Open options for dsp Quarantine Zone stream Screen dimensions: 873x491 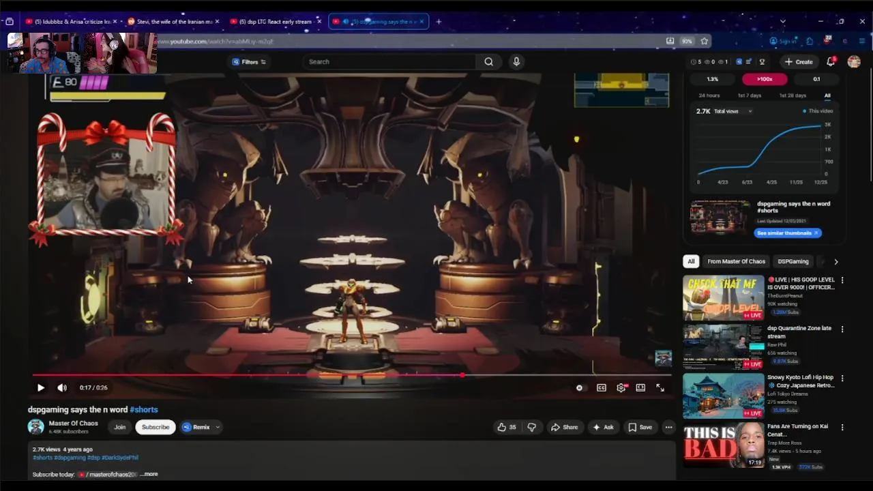842,329
